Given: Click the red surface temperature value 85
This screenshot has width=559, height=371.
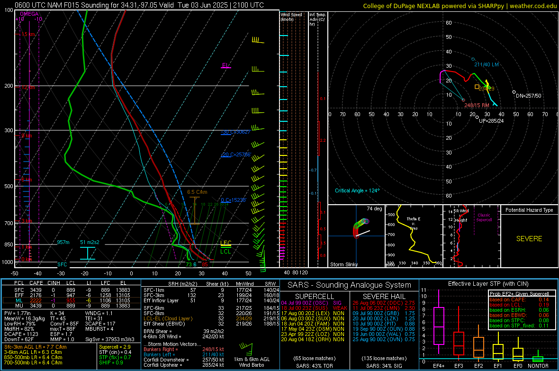Looking at the screenshot, I should pyautogui.click(x=205, y=264).
